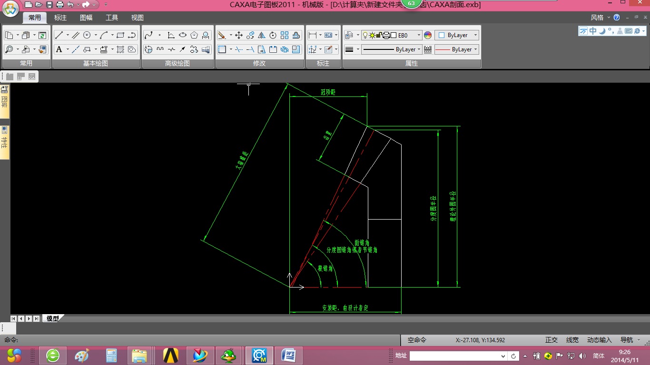Expand the line weight dropdown arrow
The width and height of the screenshot is (650, 365).
[357, 49]
